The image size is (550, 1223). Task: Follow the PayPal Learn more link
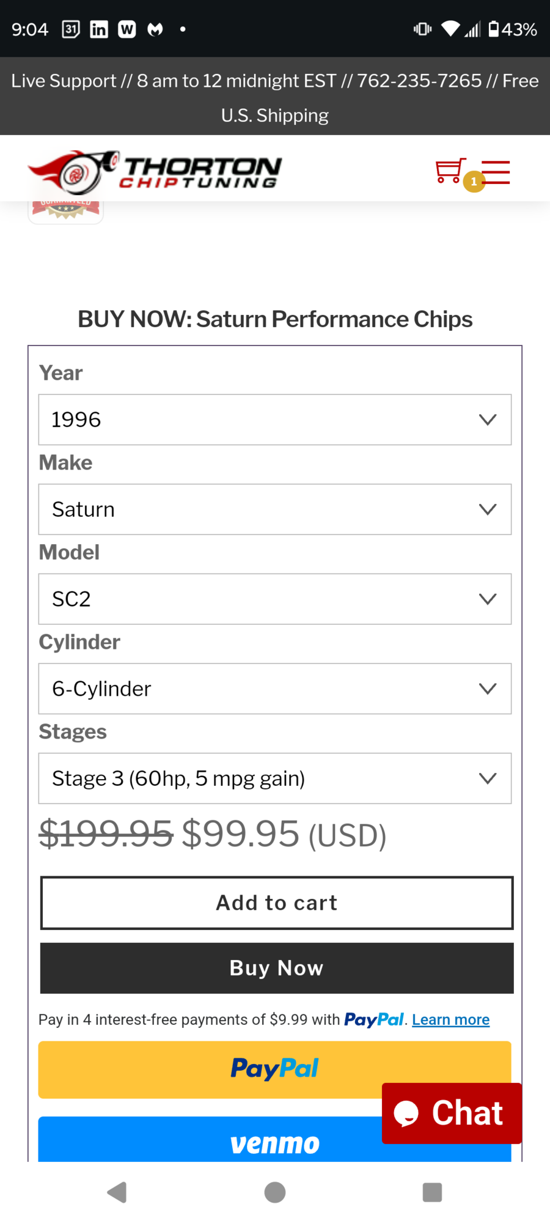click(x=450, y=1019)
